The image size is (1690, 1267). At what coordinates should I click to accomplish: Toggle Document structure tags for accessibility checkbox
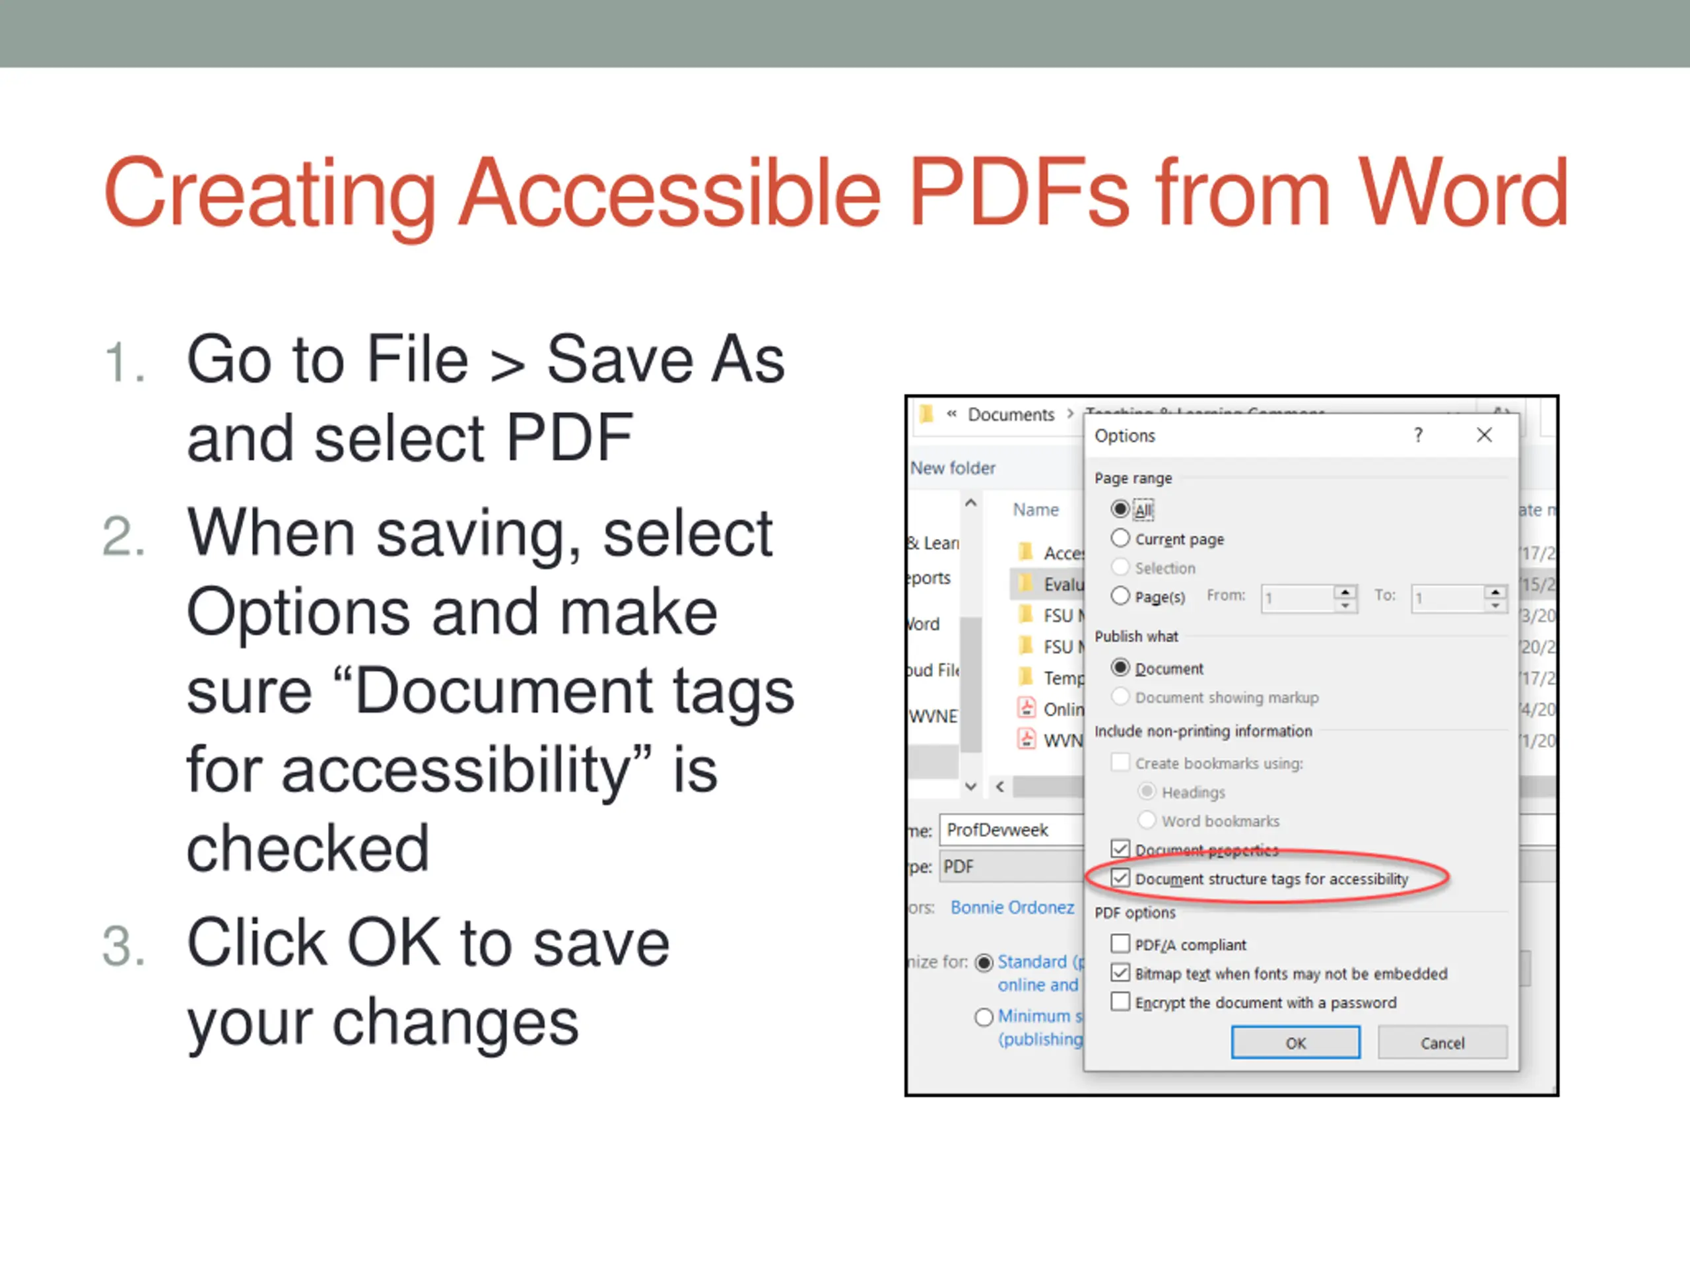click(1120, 878)
